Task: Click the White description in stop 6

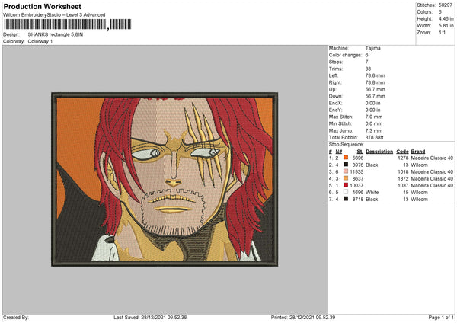Action: pos(372,193)
